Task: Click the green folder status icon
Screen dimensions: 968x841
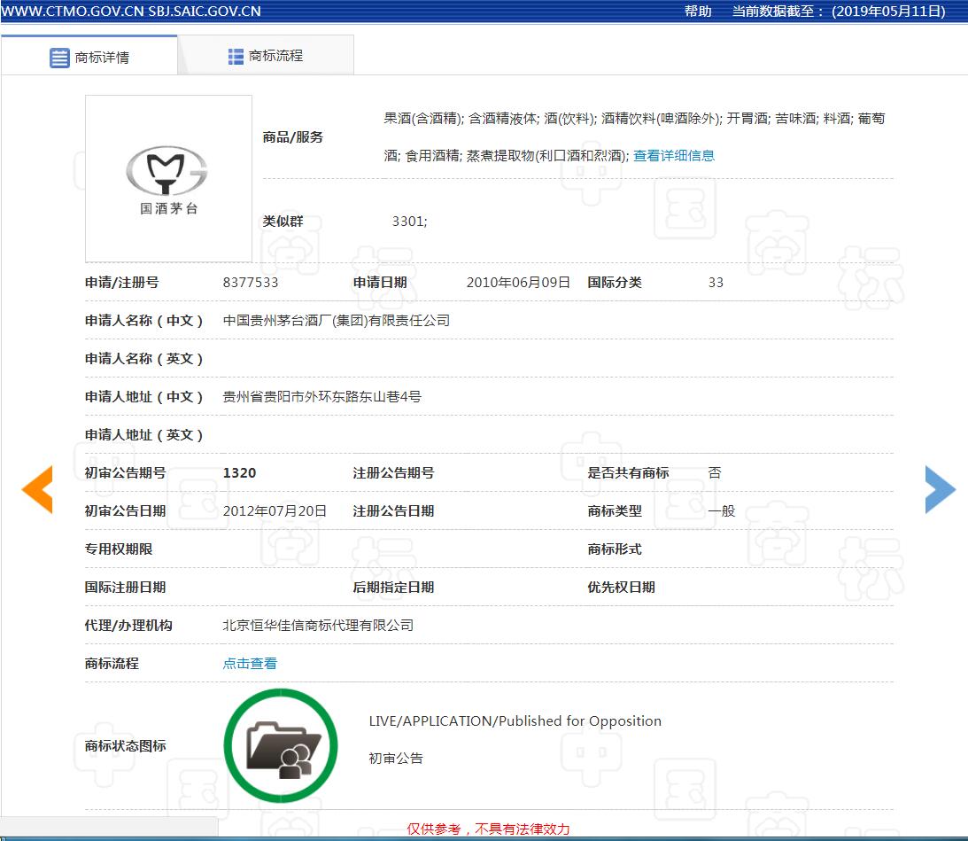Action: coord(281,745)
